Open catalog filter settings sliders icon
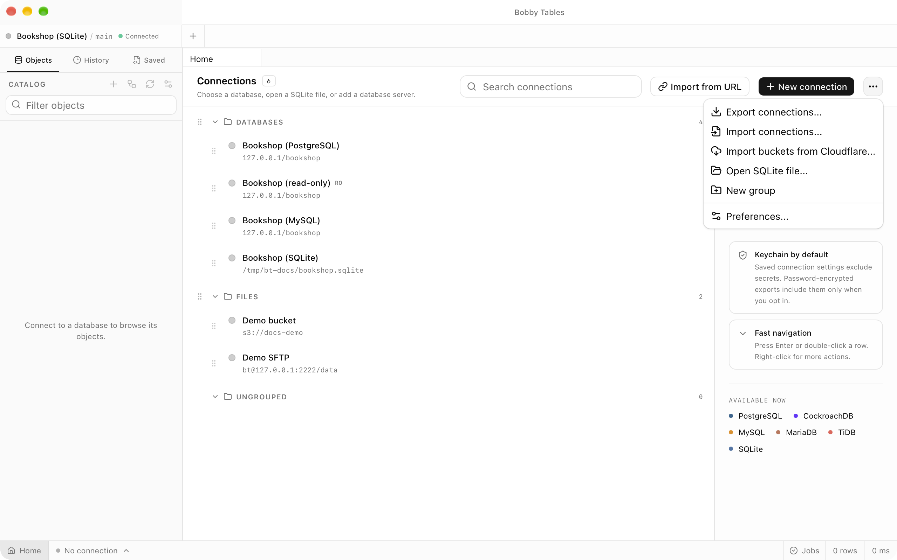 tap(168, 84)
